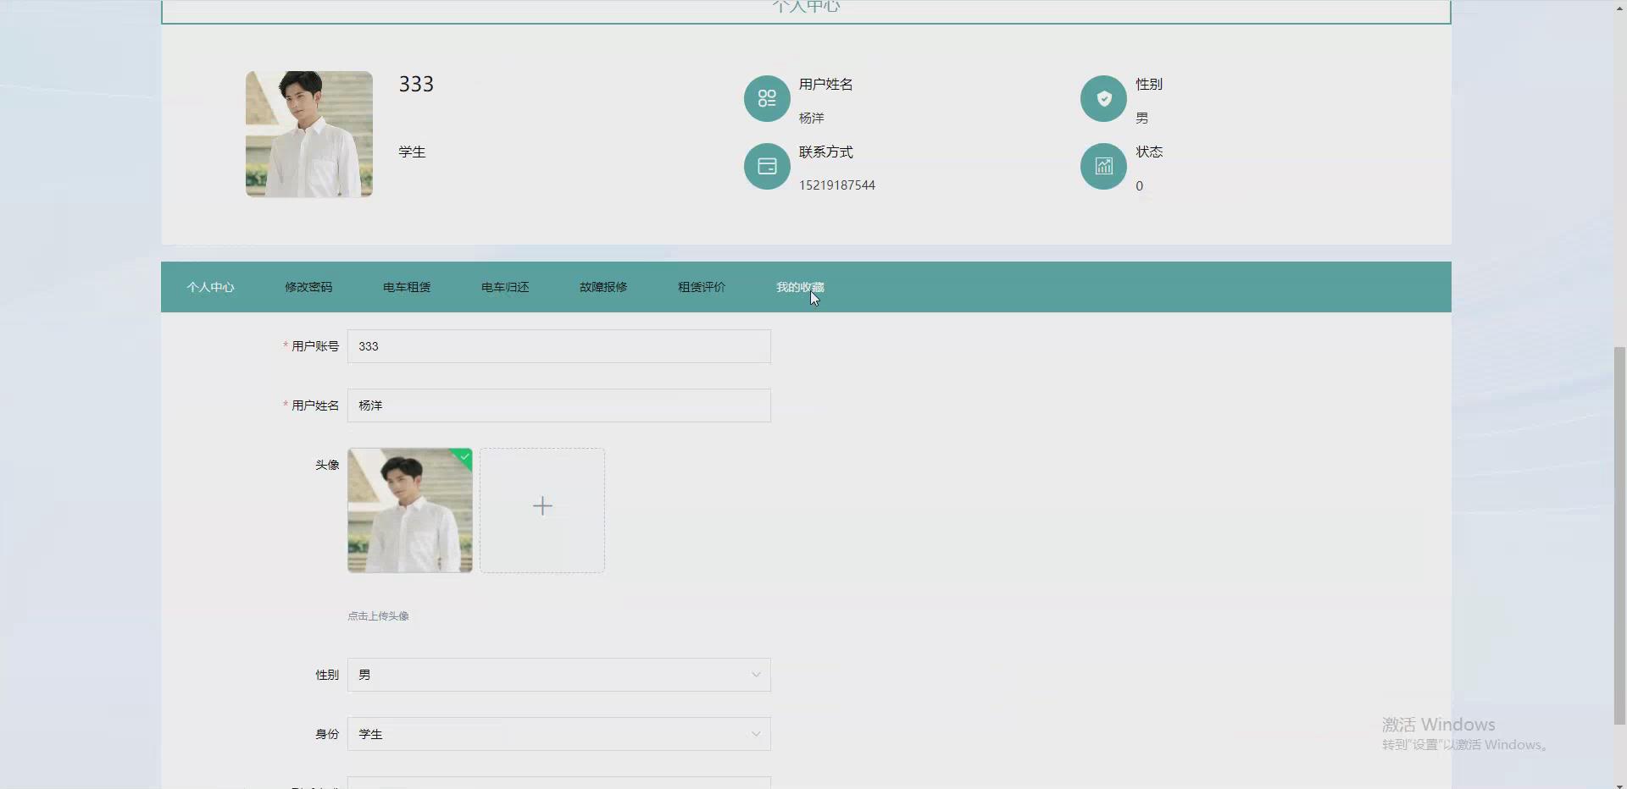Click the 联系方式 label in header
This screenshot has width=1627, height=789.
826,152
